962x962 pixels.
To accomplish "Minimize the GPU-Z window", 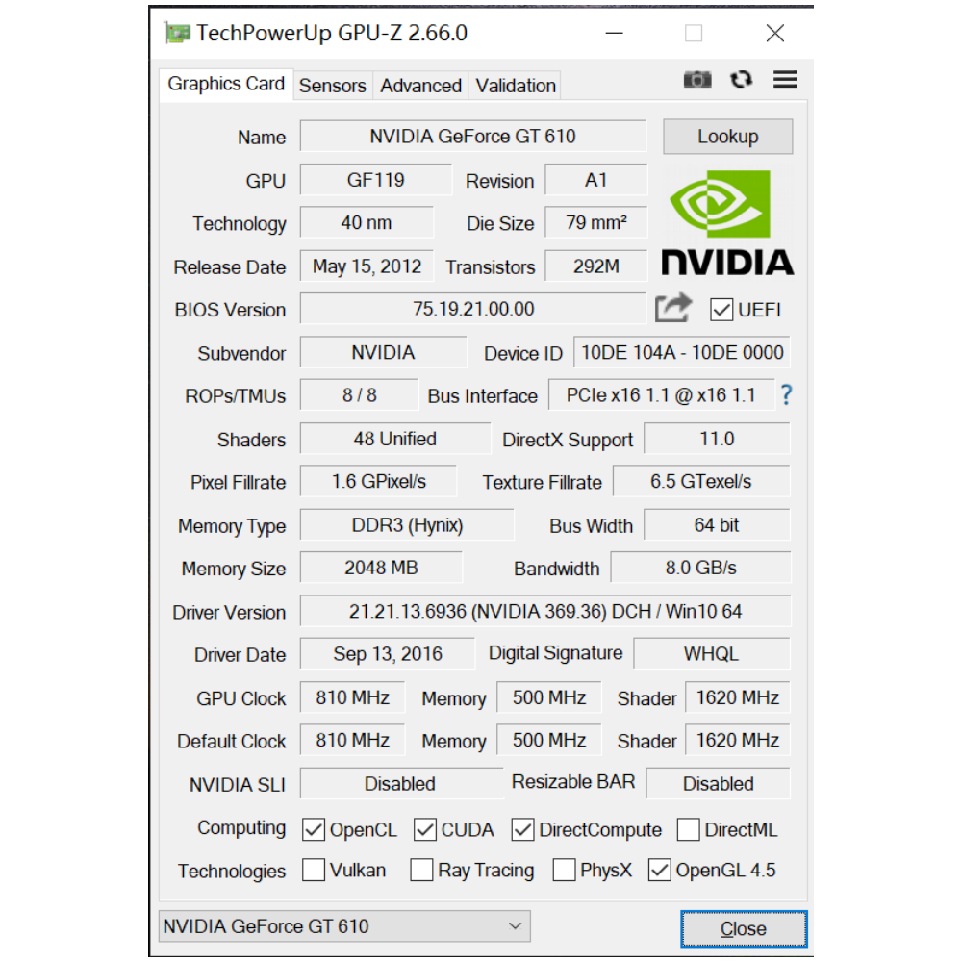I will coord(614,33).
